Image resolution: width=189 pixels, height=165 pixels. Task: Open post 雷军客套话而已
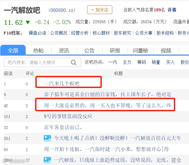tap(63, 127)
